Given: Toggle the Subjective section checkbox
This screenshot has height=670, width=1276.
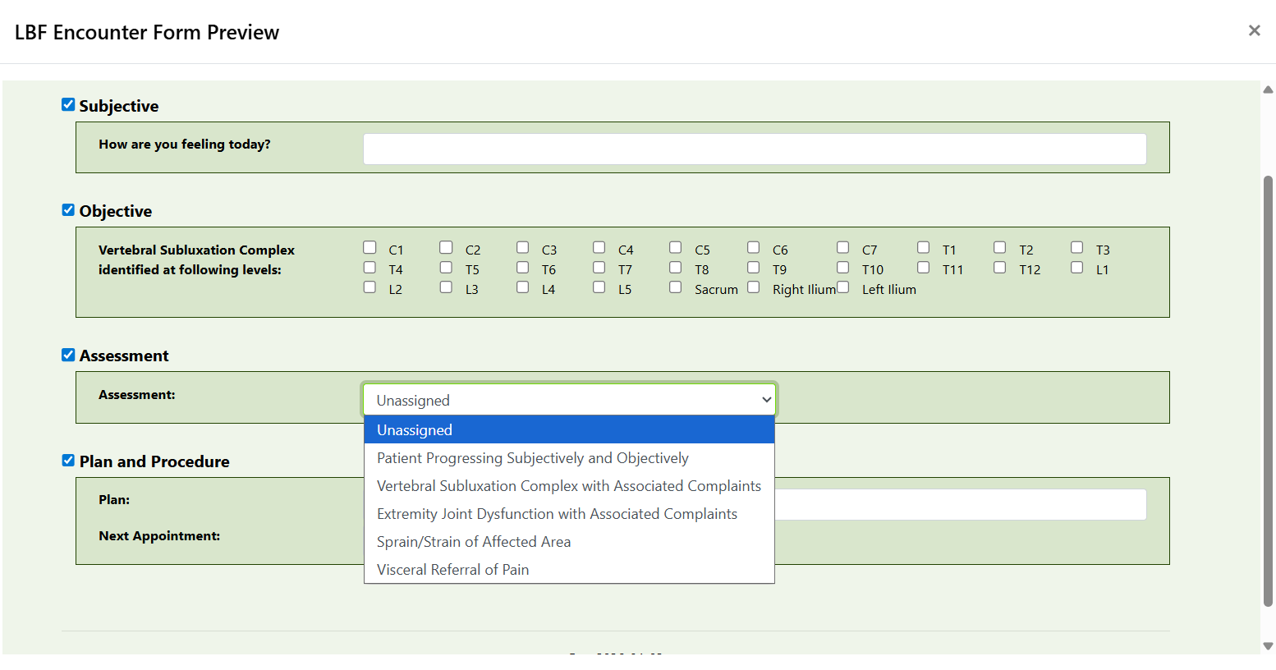Looking at the screenshot, I should pyautogui.click(x=68, y=105).
